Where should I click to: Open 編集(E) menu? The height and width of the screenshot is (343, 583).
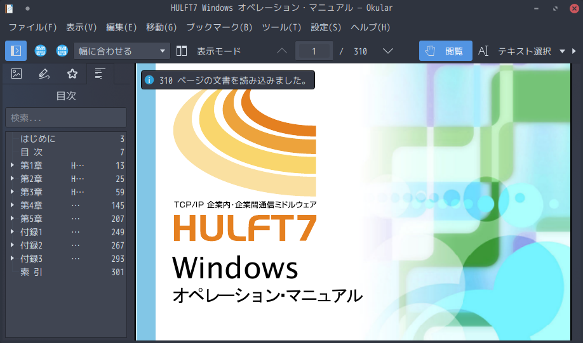[x=121, y=27]
